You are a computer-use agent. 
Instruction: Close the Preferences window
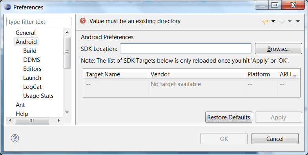coord(293,5)
